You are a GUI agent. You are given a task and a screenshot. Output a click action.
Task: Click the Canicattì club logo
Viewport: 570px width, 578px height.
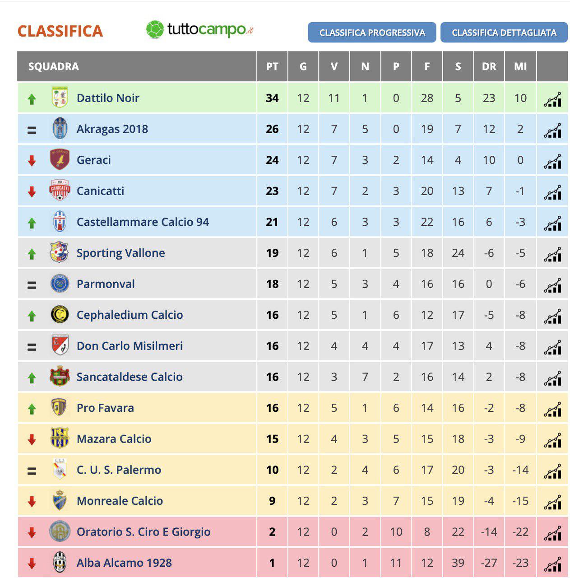(60, 191)
